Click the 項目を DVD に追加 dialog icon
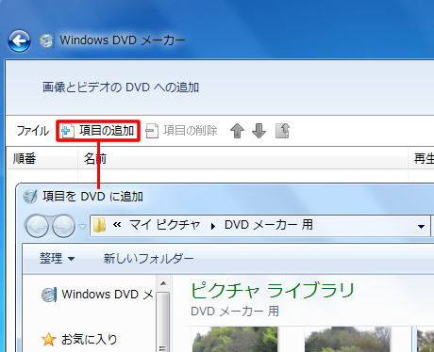 pos(30,197)
